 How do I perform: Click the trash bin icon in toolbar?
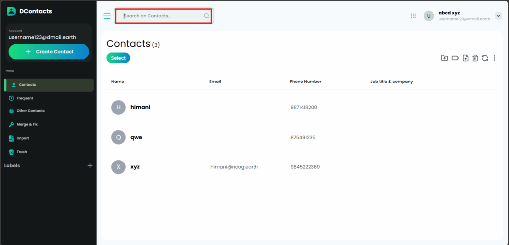(475, 58)
